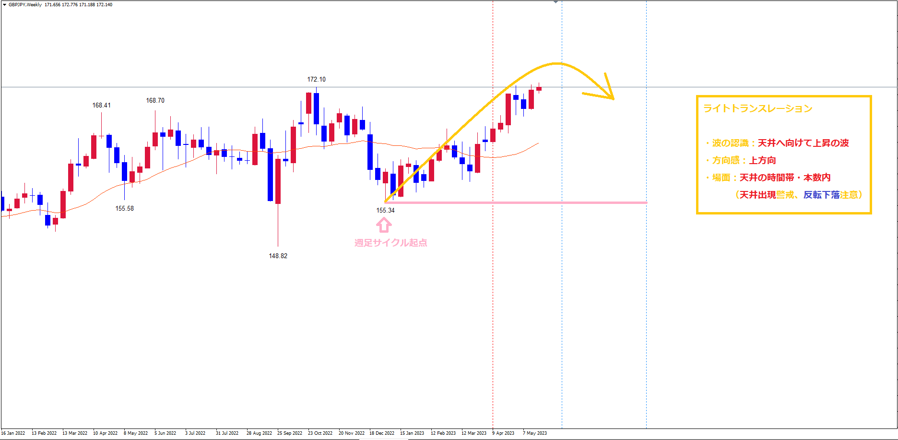Click the 7 May 2023 date label

[x=534, y=433]
